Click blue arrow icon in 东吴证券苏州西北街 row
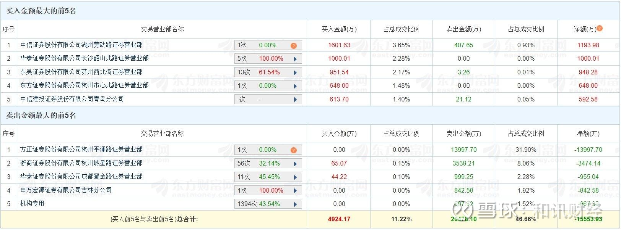Viewport: 621px width, 230px height. [x=295, y=72]
